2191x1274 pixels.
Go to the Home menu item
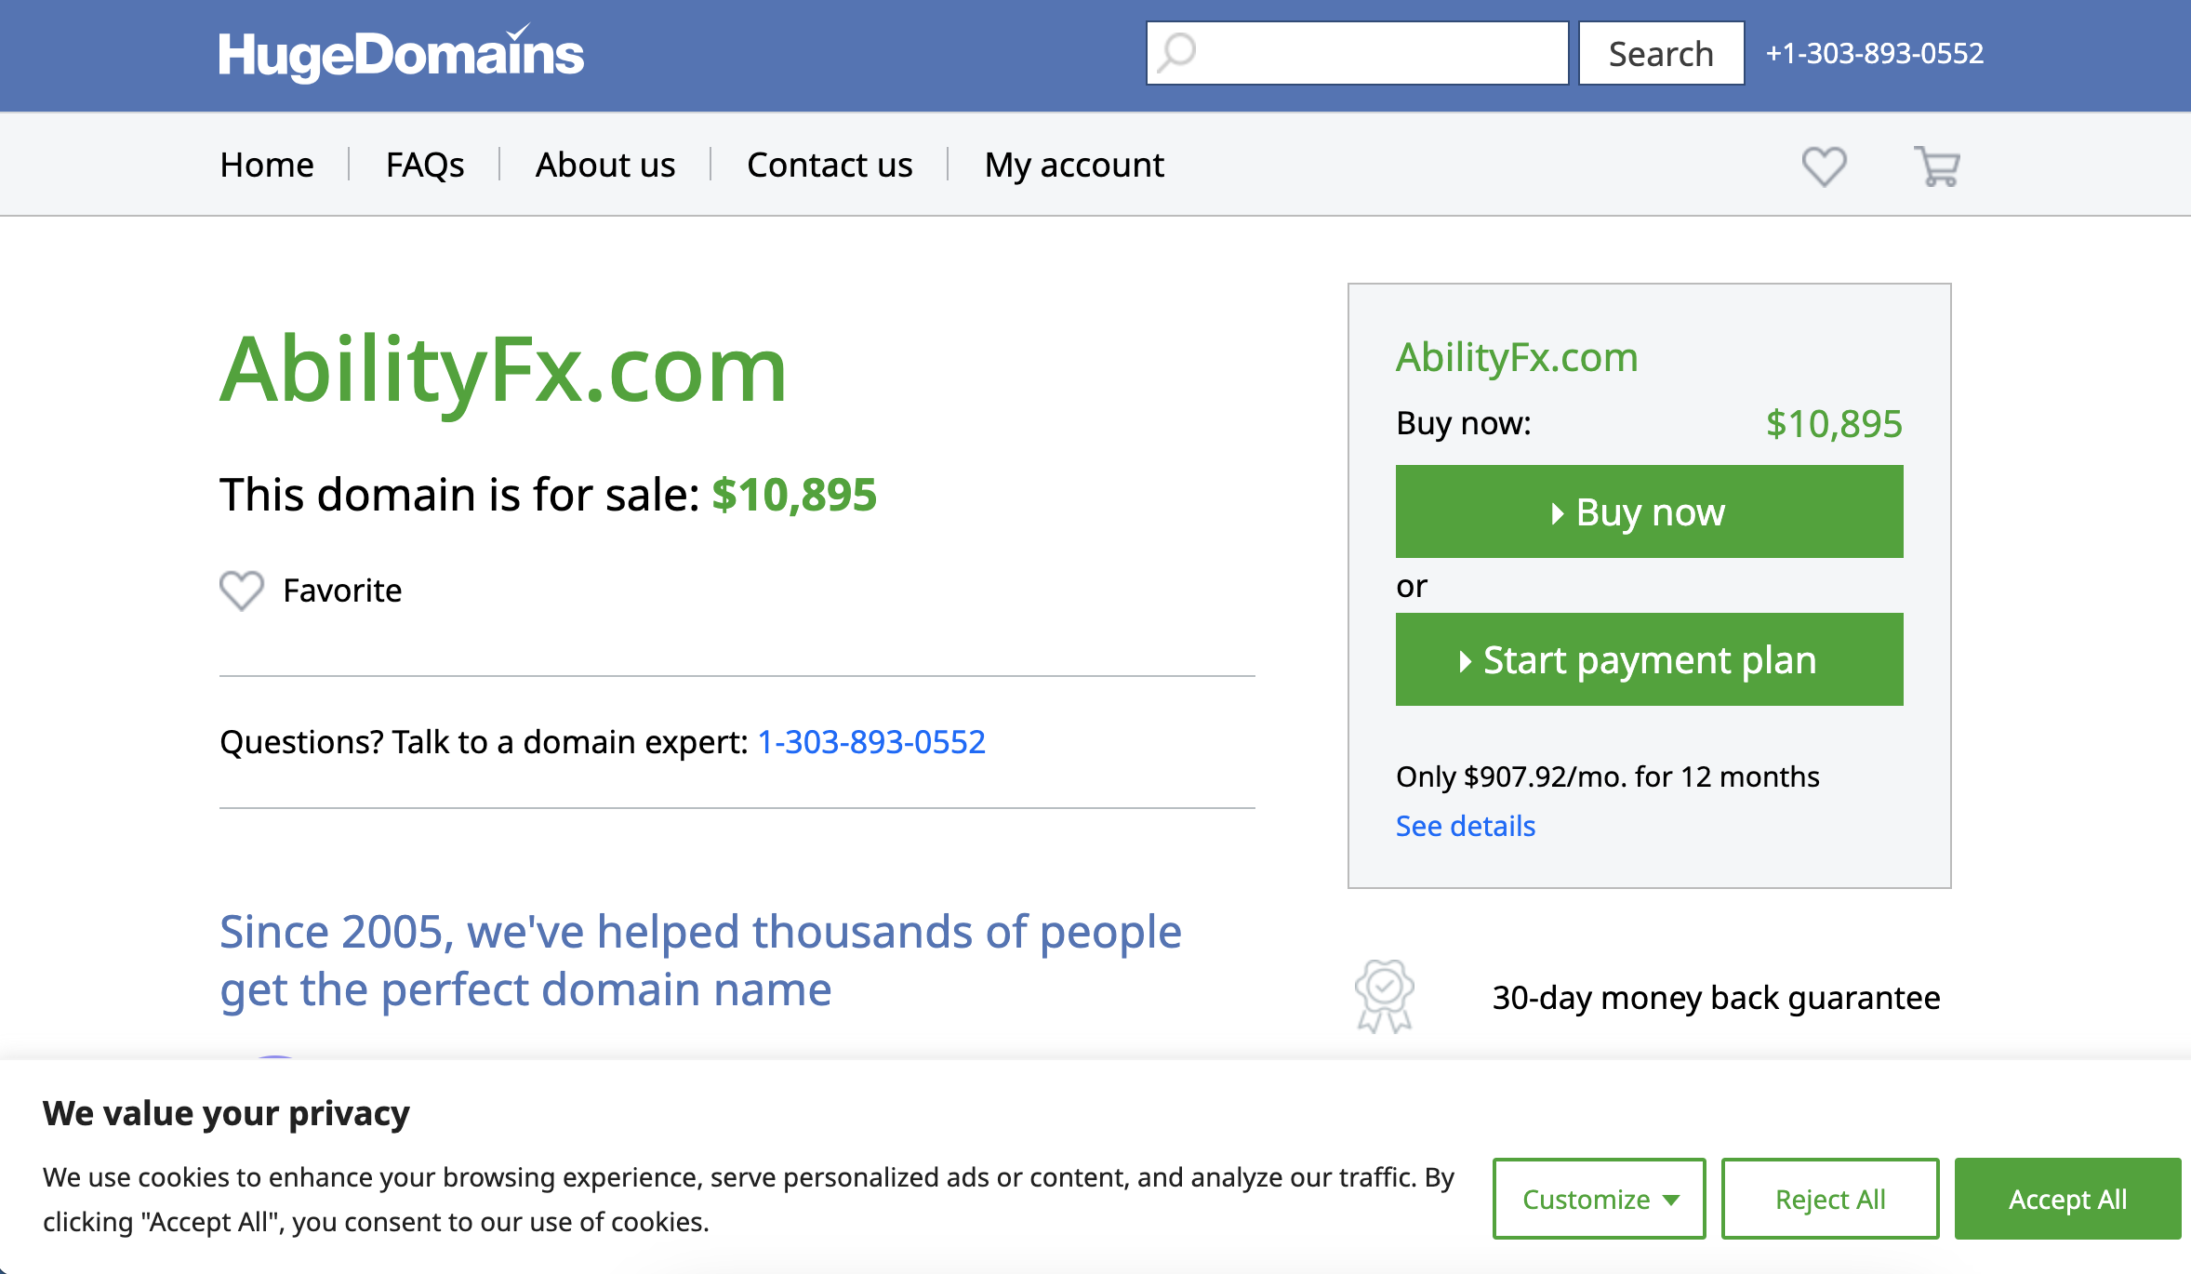tap(267, 165)
